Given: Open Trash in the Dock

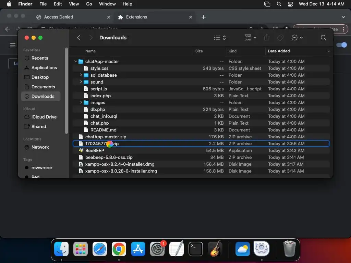Looking at the screenshot, I should (x=289, y=249).
